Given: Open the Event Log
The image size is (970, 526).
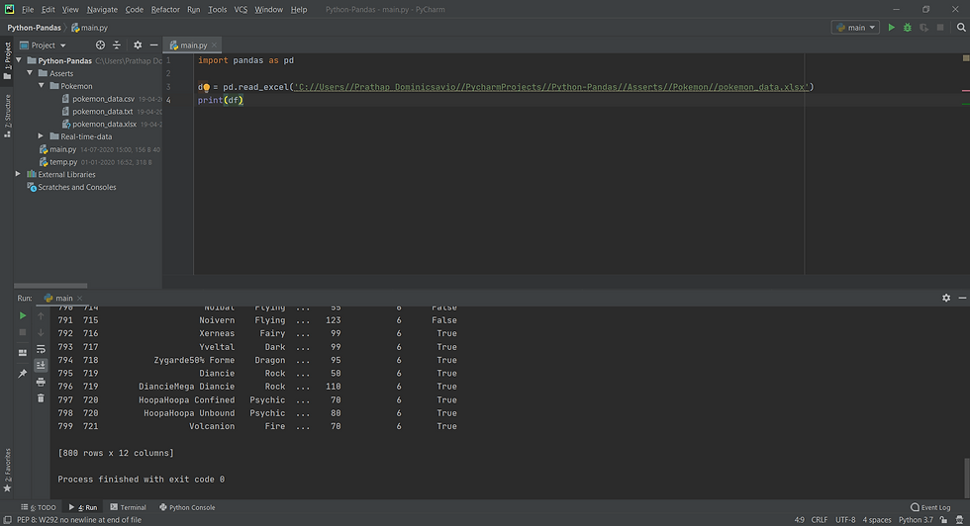Looking at the screenshot, I should pyautogui.click(x=930, y=507).
